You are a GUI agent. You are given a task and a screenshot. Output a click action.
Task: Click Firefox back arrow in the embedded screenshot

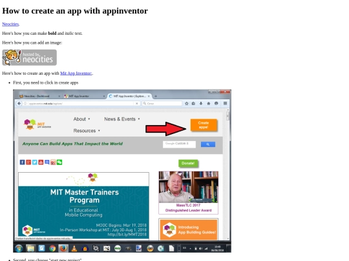(19, 103)
